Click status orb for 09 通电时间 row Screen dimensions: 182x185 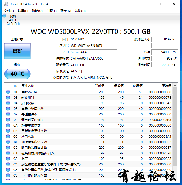pos(8,120)
